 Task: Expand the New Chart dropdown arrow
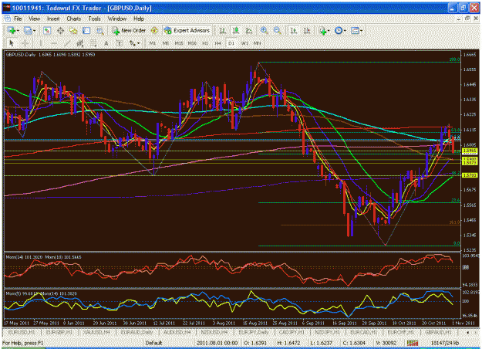[x=18, y=30]
